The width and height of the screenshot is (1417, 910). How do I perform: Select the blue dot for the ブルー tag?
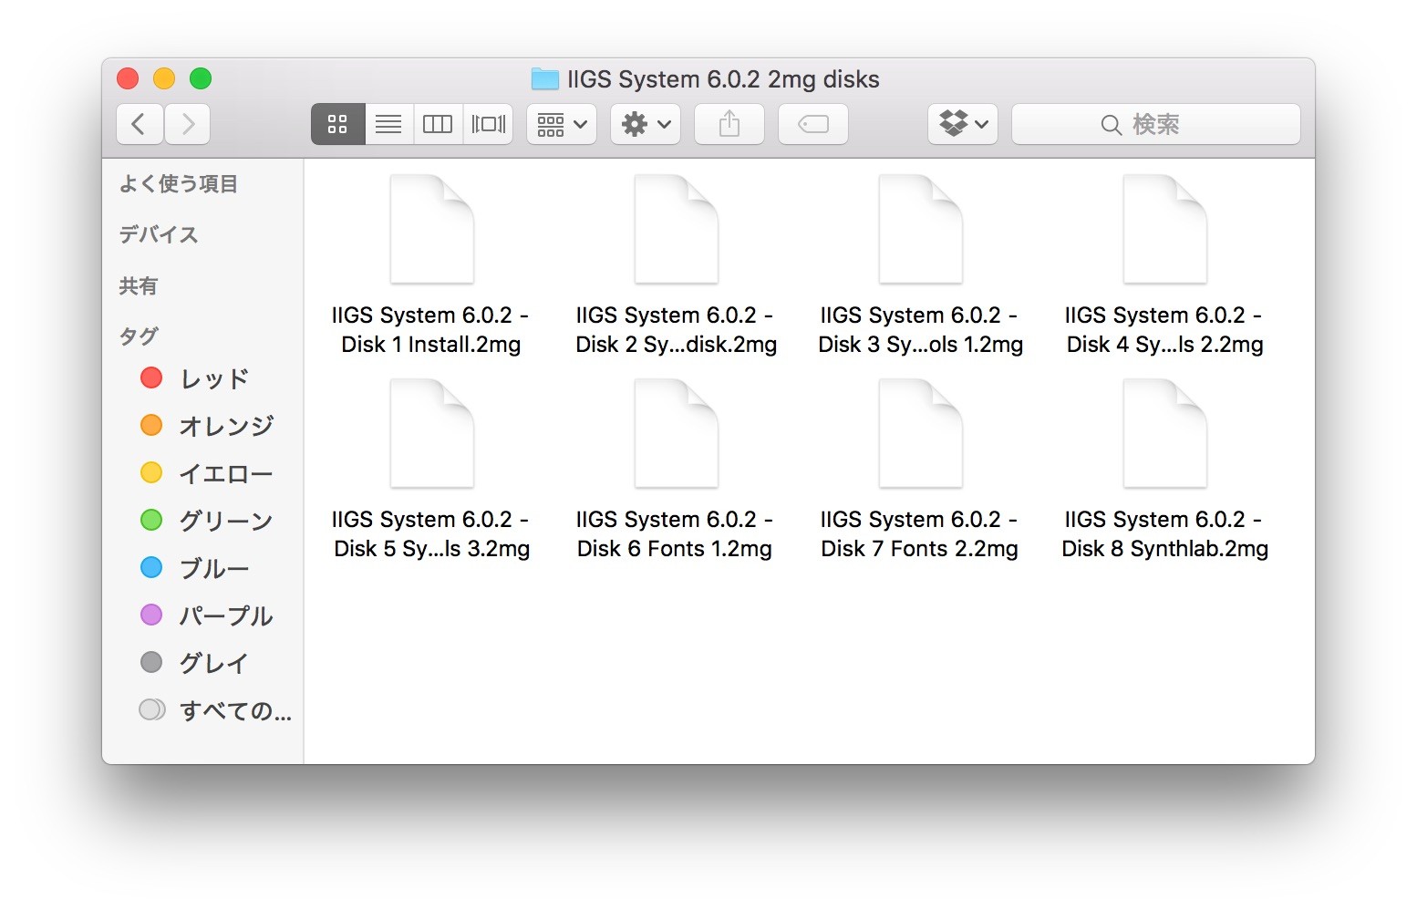point(151,568)
